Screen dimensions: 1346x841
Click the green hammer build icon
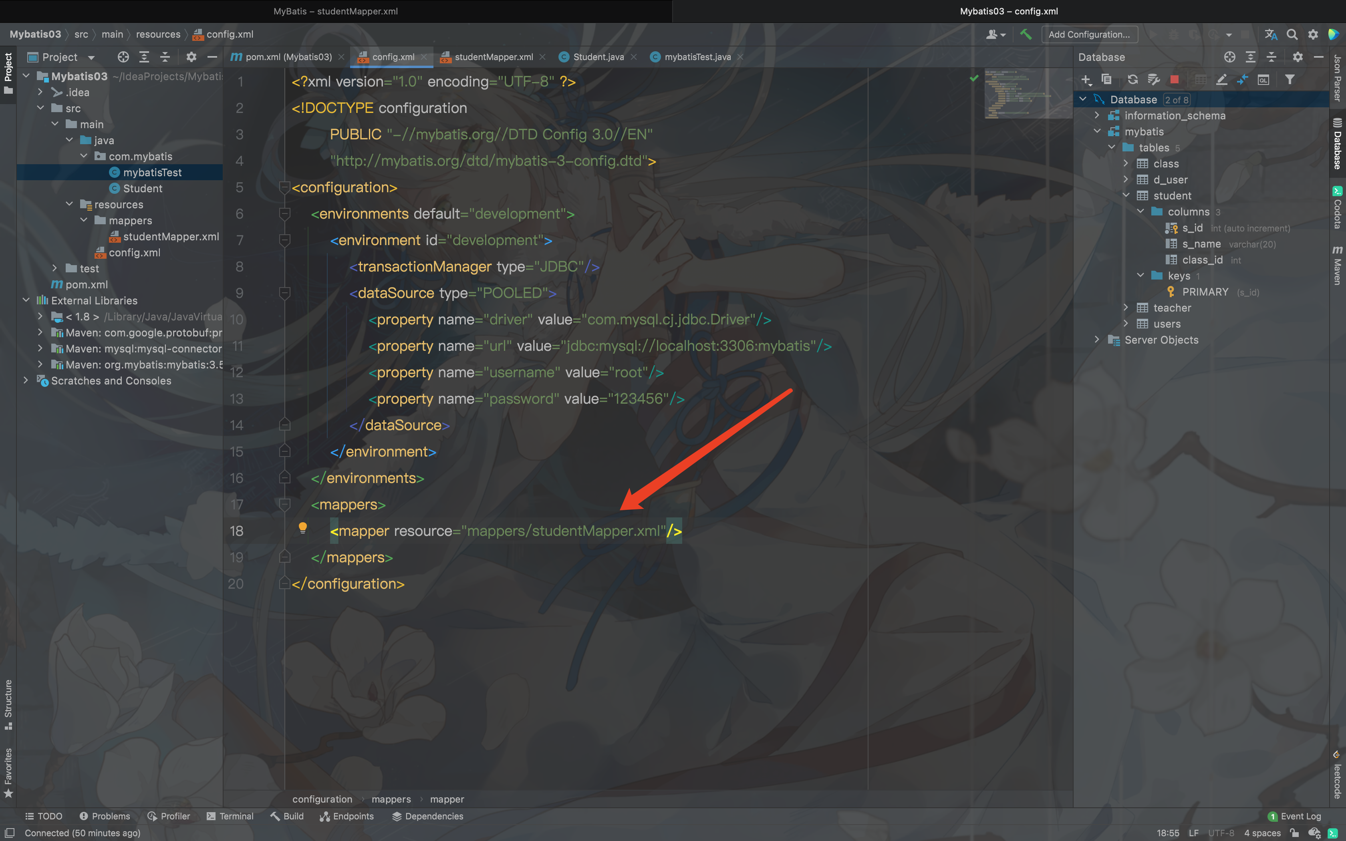(1026, 34)
